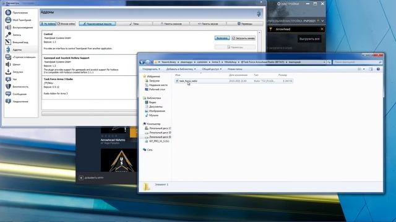396x222 pixels.
Task: Click the Arrowhead filter field in launcher
Action: (x=297, y=29)
